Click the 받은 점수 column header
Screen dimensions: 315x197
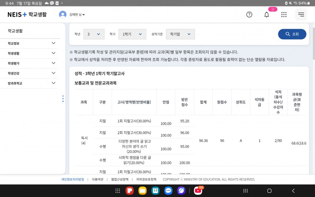coord(184,102)
